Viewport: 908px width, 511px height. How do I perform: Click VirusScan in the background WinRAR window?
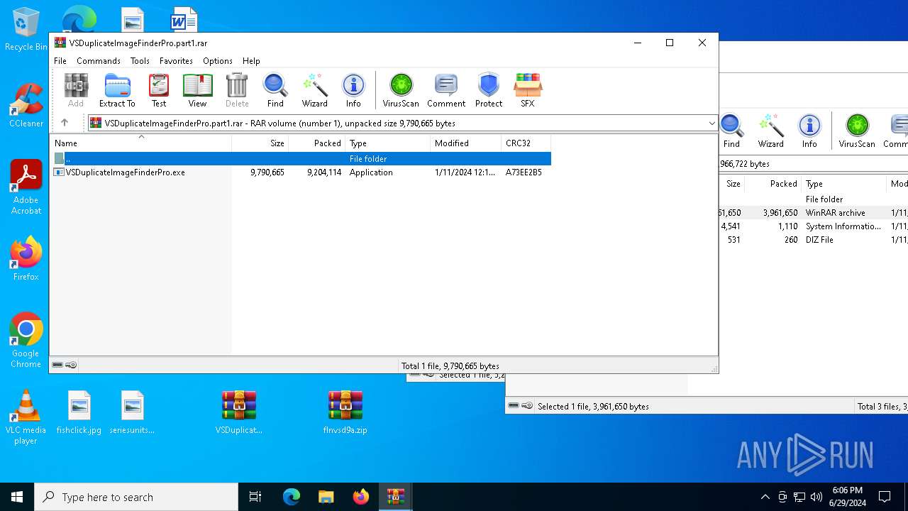pyautogui.click(x=857, y=131)
